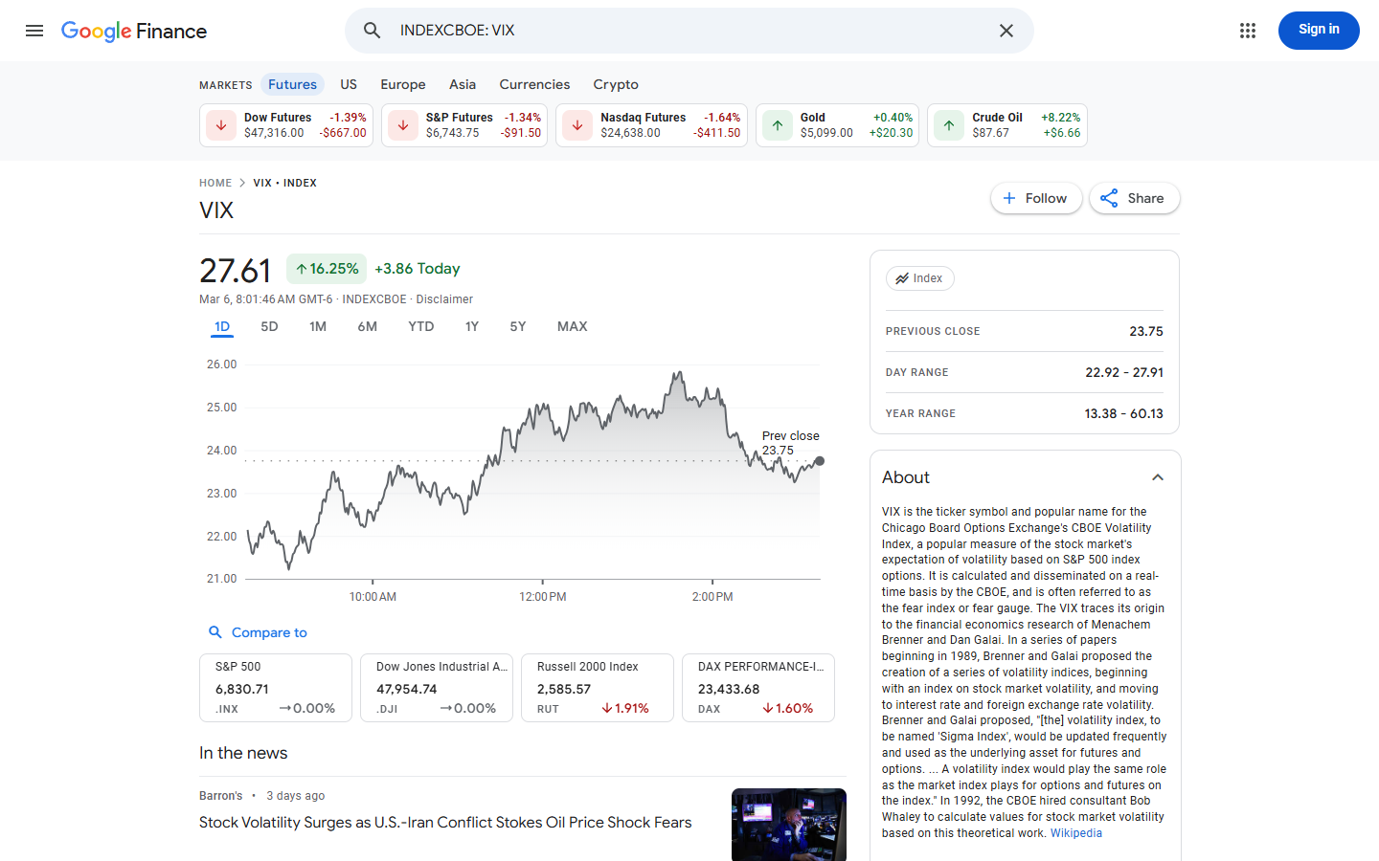
Task: Click the Compare to search icon
Action: click(x=215, y=632)
